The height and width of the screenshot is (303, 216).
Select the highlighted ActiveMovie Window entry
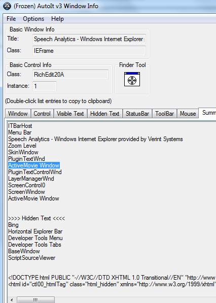click(34, 165)
